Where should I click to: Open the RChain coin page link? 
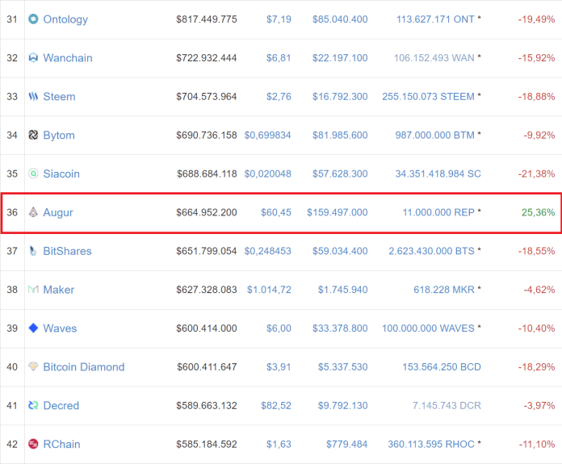[61, 445]
